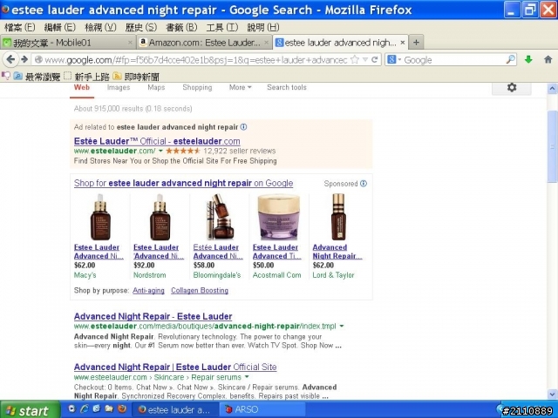
Task: Open Google settings gear icon
Action: pyautogui.click(x=512, y=87)
